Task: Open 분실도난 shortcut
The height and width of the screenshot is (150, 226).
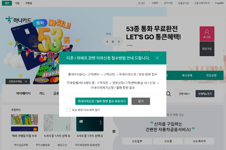Action: click(x=62, y=145)
